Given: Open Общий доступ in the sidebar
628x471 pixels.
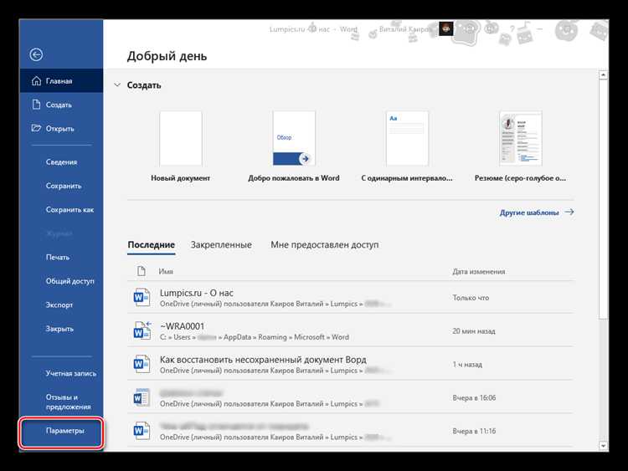Looking at the screenshot, I should (x=61, y=281).
